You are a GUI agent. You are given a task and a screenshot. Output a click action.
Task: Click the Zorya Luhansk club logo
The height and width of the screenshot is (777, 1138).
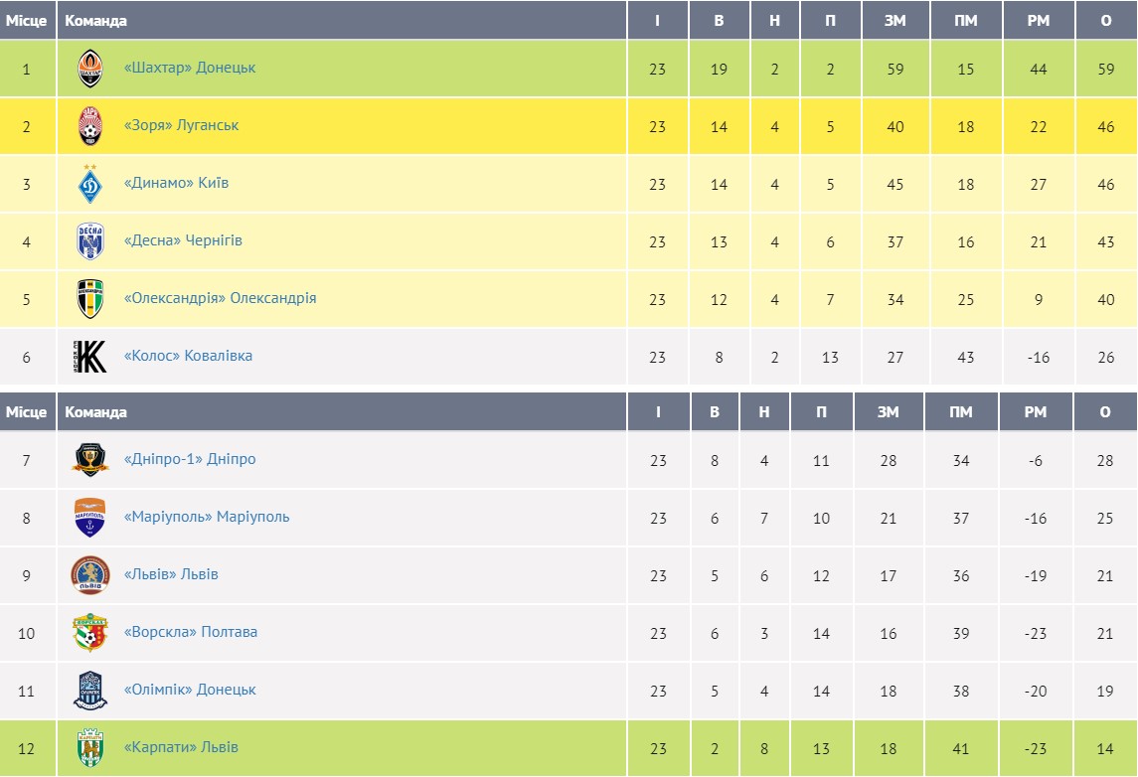(x=89, y=126)
